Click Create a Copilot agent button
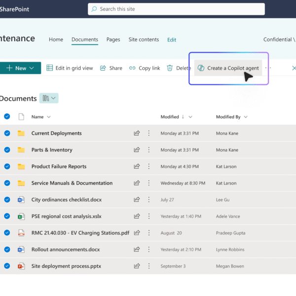 point(228,68)
